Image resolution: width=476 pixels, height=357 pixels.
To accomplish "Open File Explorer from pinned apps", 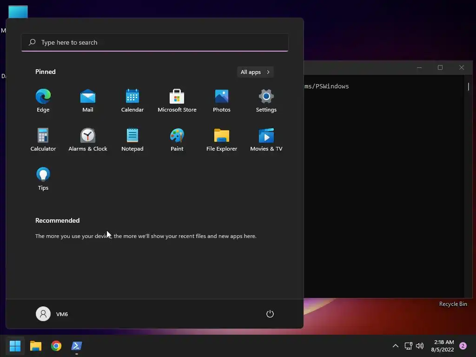I will pos(222,139).
